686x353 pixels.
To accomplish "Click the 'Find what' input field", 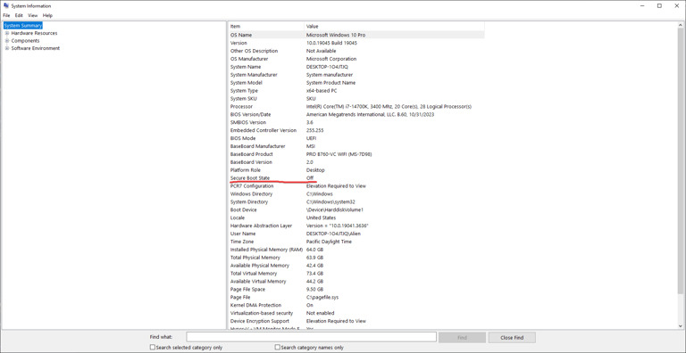I will [x=311, y=337].
